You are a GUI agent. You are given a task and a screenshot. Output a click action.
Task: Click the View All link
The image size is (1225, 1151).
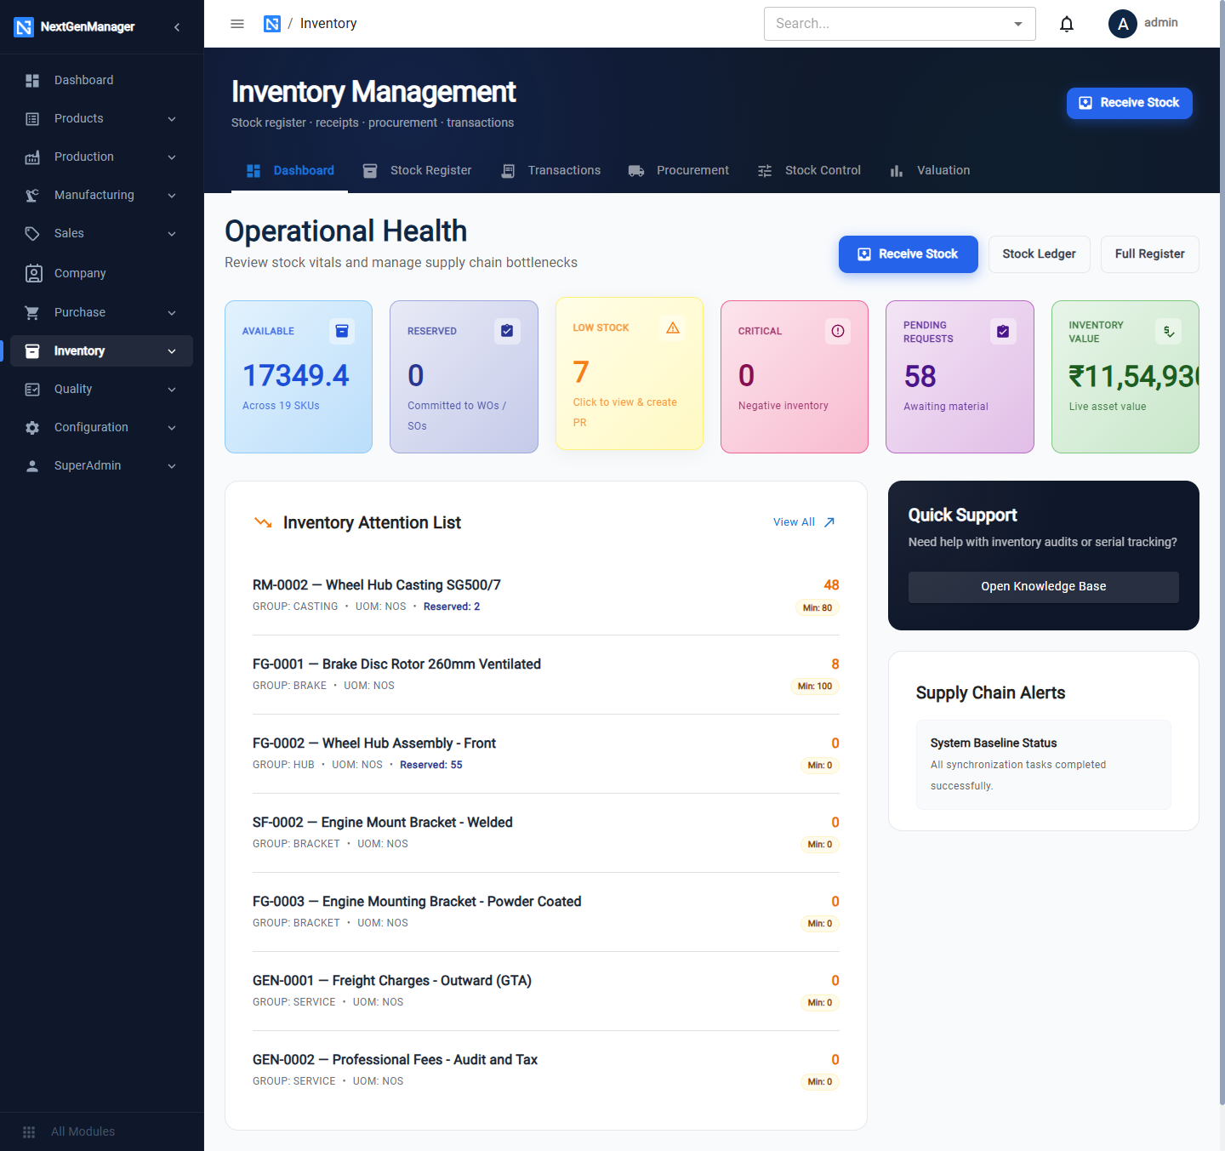[804, 522]
